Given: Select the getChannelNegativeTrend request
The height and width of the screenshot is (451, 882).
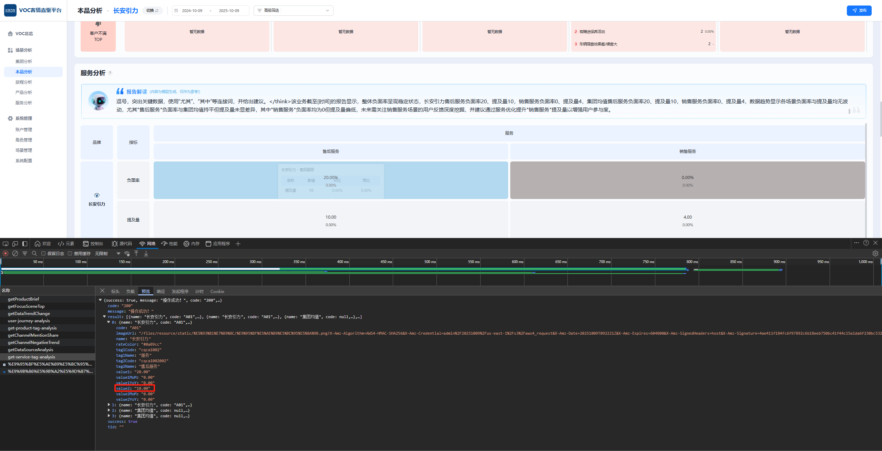Looking at the screenshot, I should coord(33,343).
